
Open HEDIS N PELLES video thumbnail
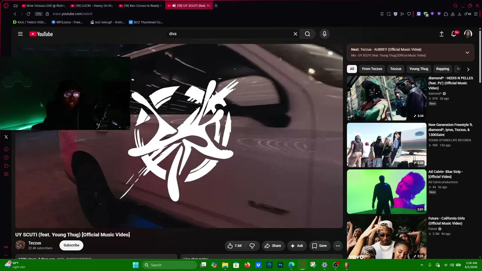(387, 98)
